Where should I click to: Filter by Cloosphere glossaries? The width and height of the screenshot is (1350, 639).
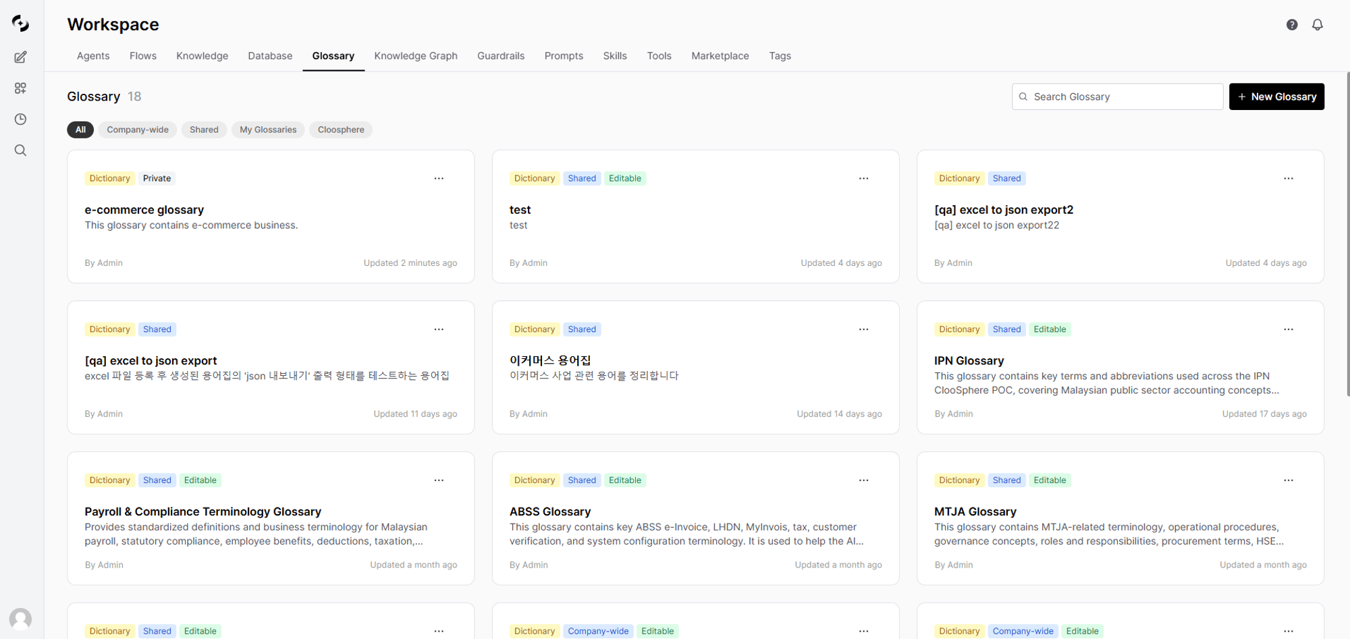pos(341,130)
